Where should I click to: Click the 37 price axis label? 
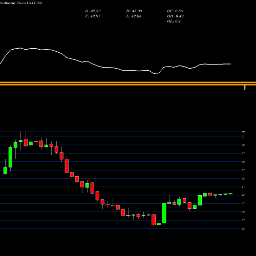[x=243, y=204]
